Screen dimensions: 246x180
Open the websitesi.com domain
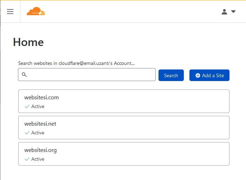41,98
